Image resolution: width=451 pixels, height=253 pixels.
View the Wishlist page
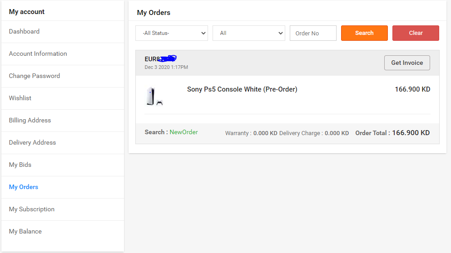pyautogui.click(x=20, y=98)
